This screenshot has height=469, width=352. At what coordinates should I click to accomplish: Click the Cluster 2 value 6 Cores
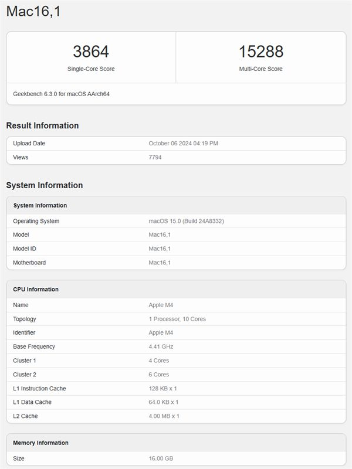159,375
